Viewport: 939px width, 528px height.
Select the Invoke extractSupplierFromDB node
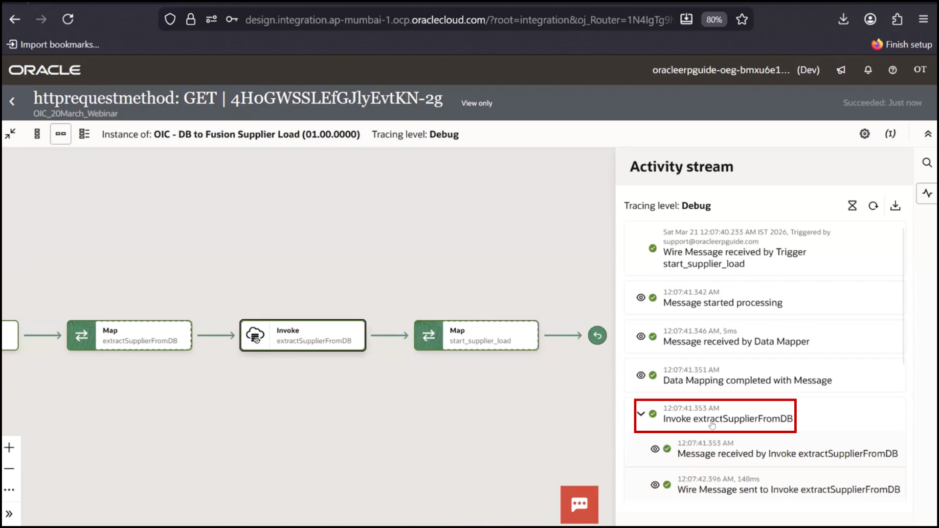point(303,335)
